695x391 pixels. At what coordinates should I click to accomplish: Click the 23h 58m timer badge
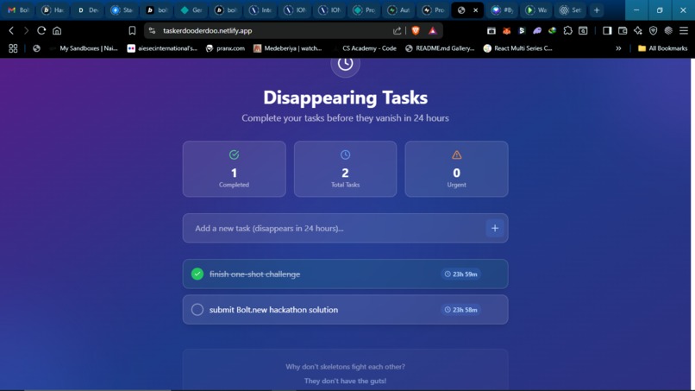pos(461,310)
